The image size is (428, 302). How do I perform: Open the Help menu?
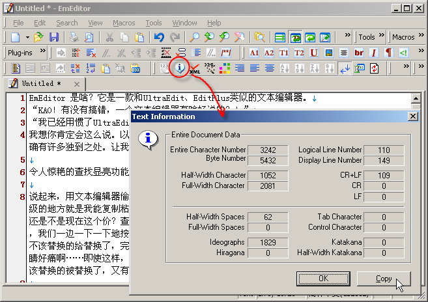pos(214,23)
